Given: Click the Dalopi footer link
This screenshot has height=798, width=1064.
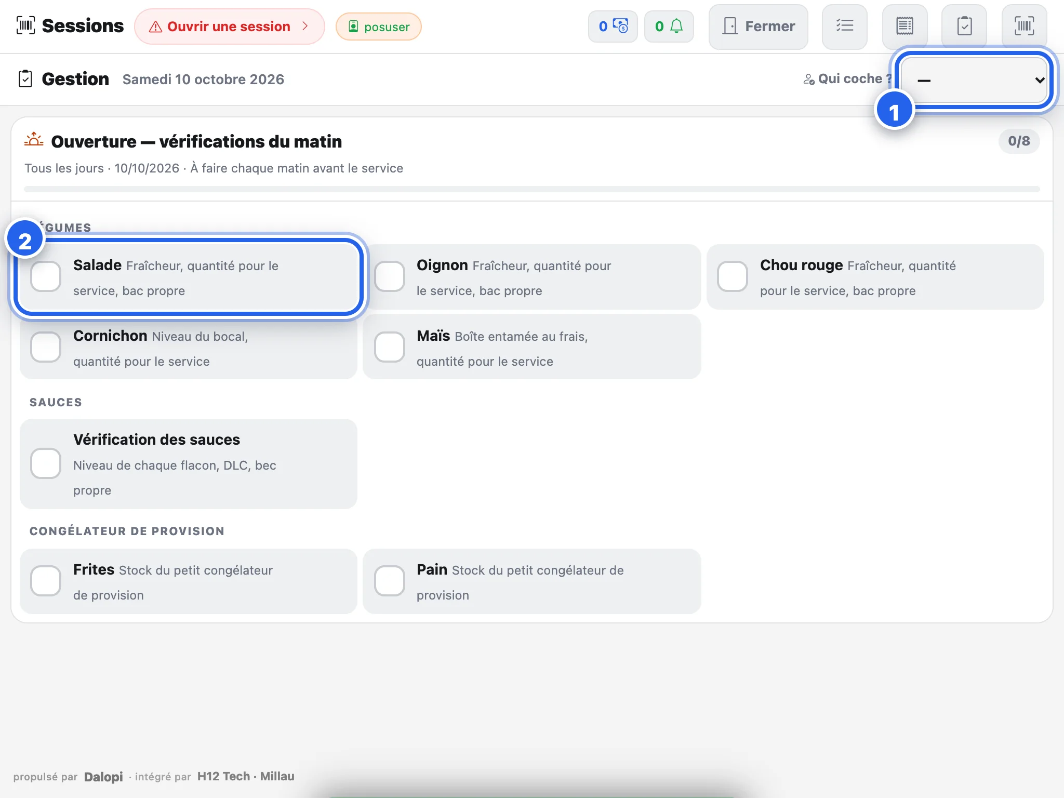Looking at the screenshot, I should point(103,777).
